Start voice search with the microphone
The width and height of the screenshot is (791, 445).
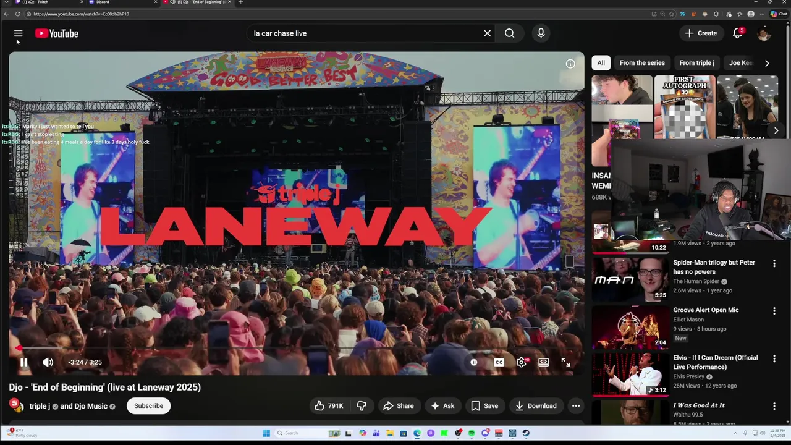(541, 33)
